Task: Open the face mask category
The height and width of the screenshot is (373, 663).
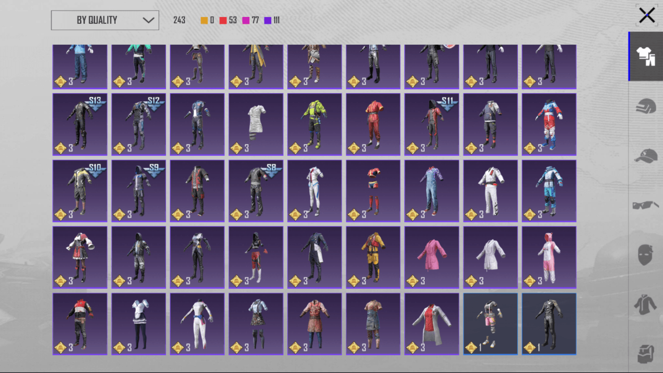Action: (645, 255)
